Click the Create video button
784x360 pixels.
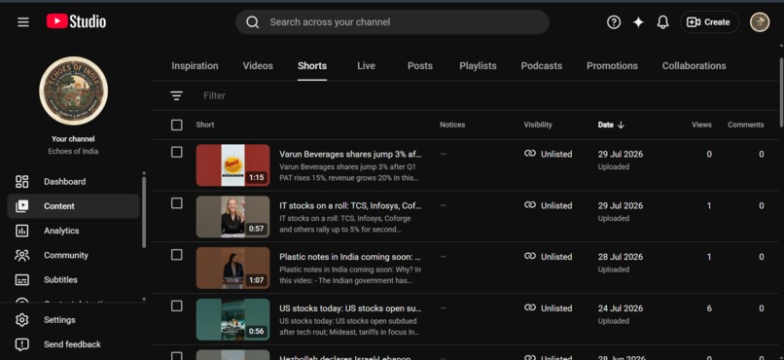(x=708, y=22)
